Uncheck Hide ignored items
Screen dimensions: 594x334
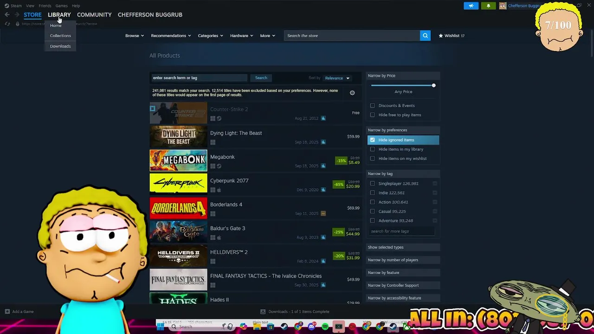[x=372, y=140]
